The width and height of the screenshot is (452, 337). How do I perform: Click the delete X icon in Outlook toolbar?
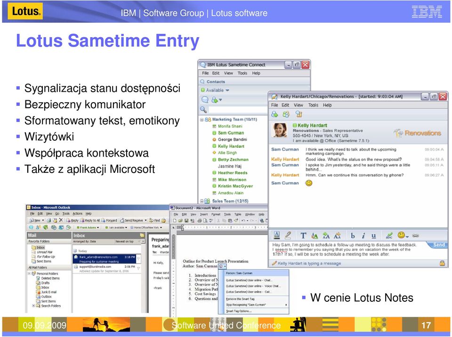[x=61, y=220]
